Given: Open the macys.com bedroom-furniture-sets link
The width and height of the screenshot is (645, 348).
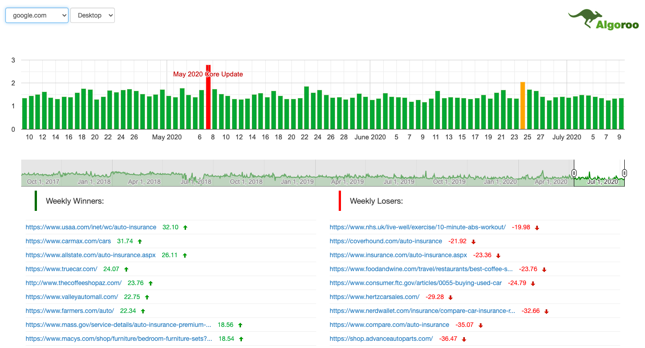Looking at the screenshot, I should [119, 339].
